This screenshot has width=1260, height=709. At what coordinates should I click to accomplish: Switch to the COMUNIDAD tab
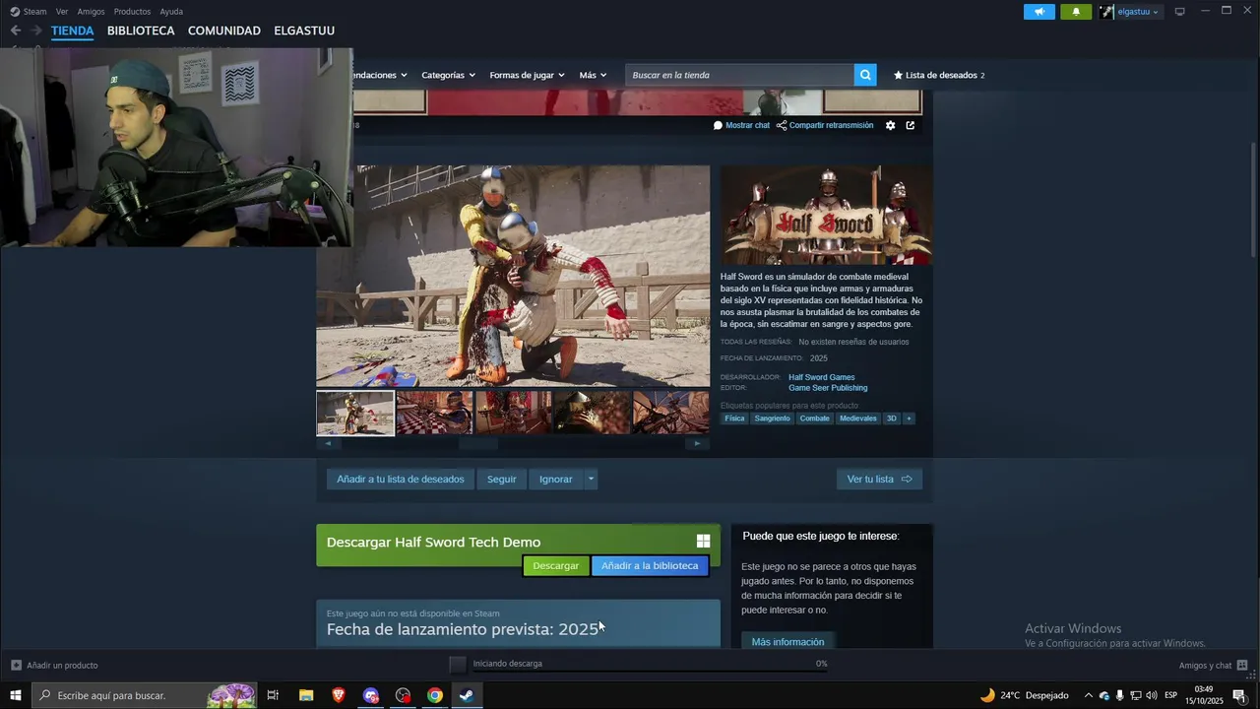click(224, 31)
